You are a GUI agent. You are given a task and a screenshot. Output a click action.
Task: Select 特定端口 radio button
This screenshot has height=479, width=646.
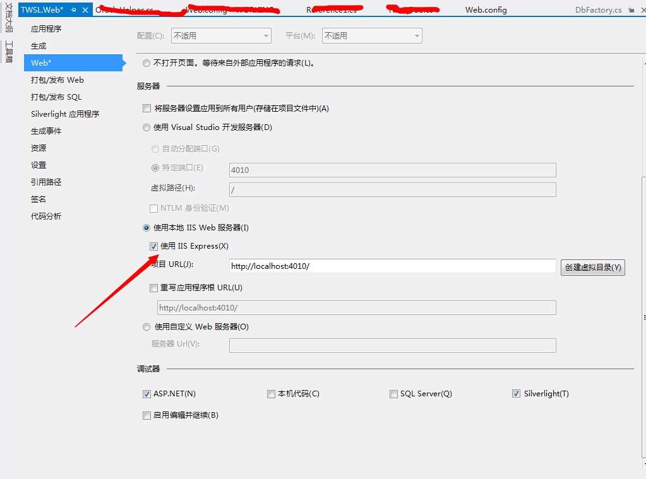(155, 168)
